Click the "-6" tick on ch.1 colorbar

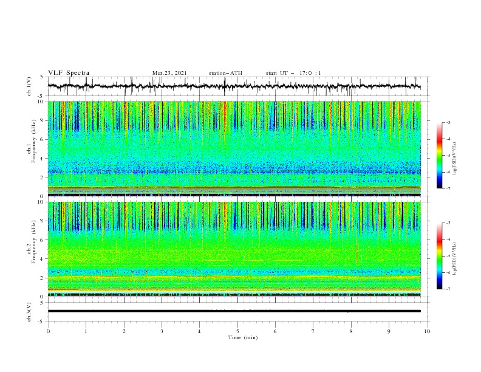(448, 172)
